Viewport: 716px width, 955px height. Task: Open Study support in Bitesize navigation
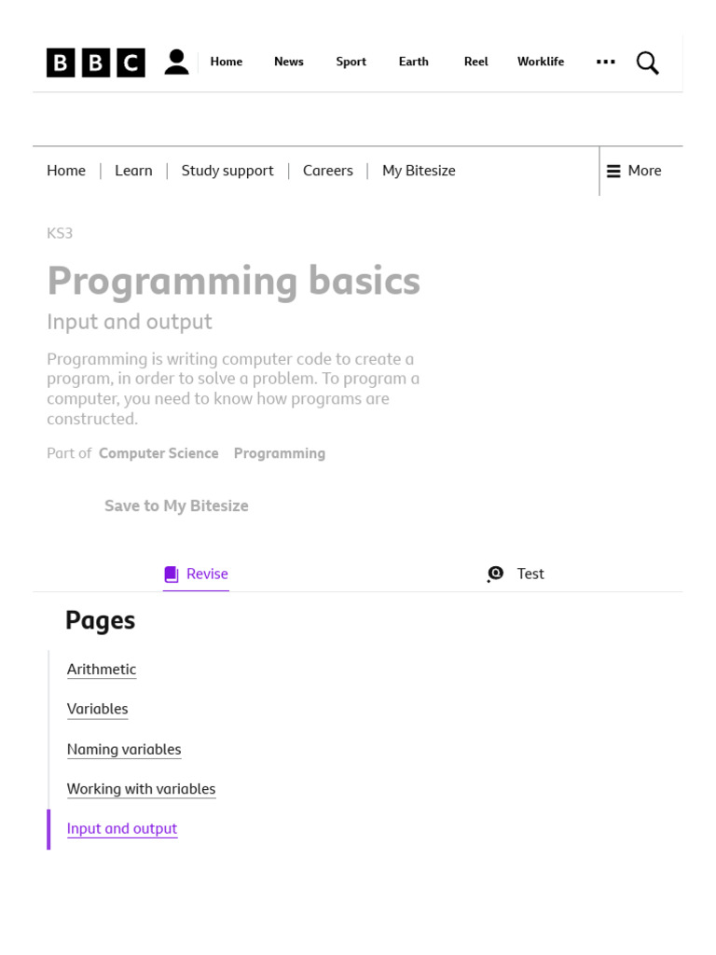(227, 171)
